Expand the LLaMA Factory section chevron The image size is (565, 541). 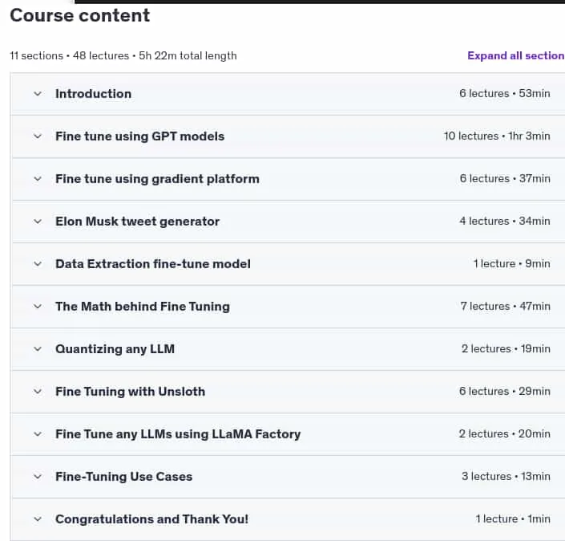(38, 434)
